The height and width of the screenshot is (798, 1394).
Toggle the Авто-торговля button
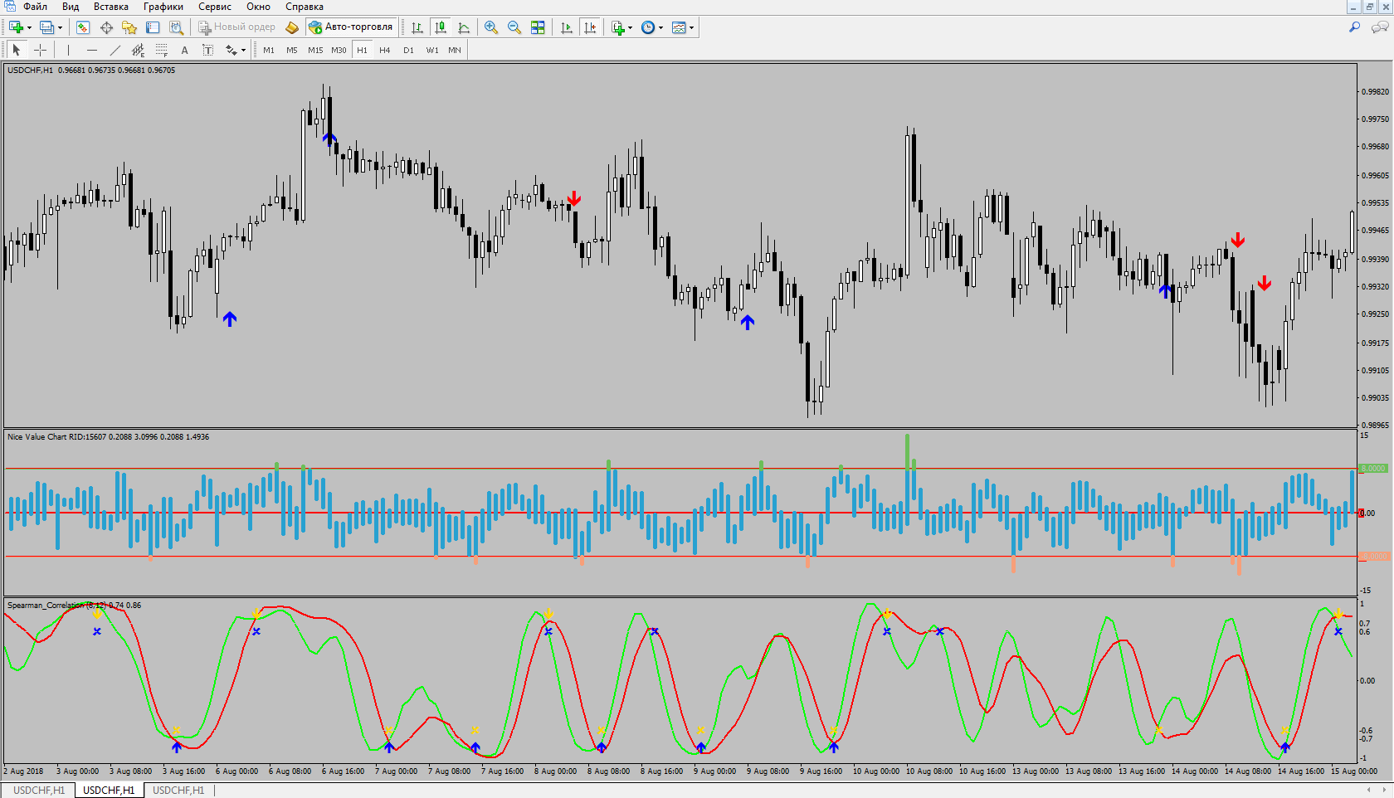coord(351,27)
